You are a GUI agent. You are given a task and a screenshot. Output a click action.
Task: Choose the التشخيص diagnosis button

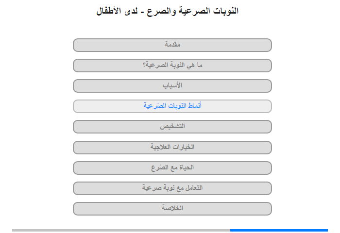pos(172,127)
